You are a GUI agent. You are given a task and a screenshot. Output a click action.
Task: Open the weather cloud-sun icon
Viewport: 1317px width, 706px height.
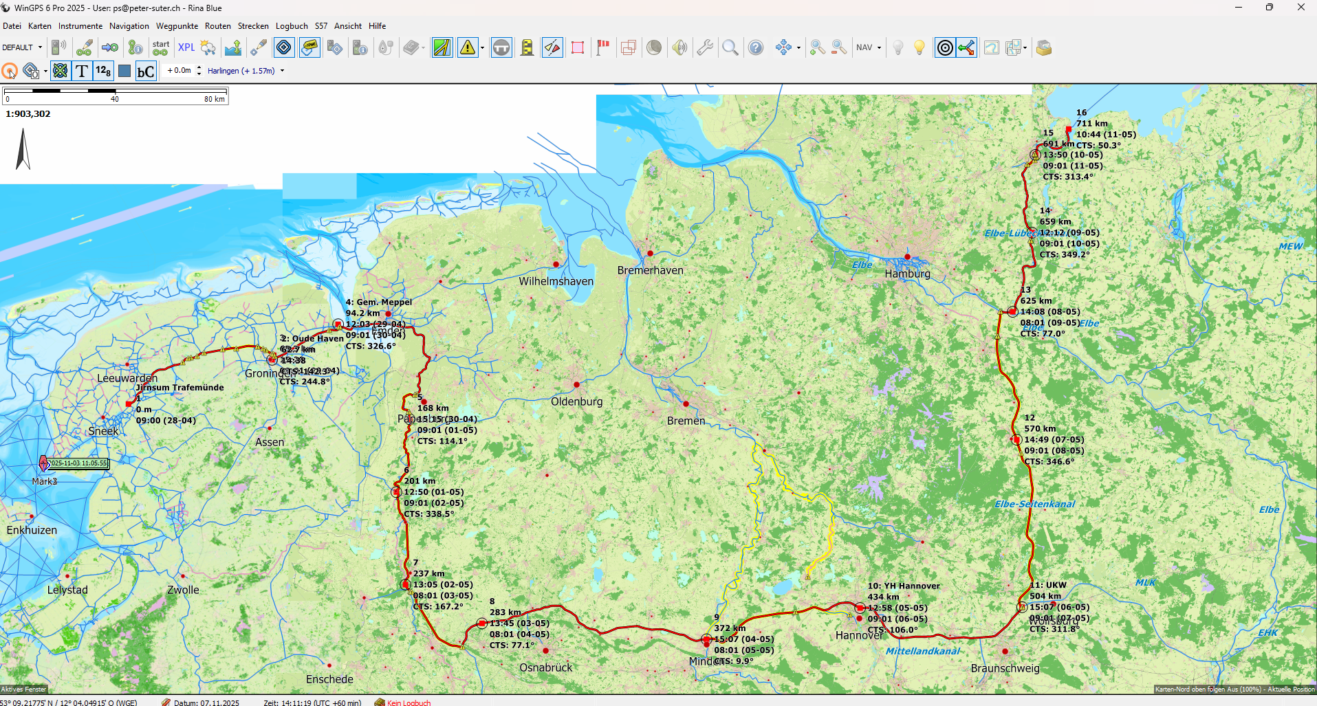tap(208, 47)
